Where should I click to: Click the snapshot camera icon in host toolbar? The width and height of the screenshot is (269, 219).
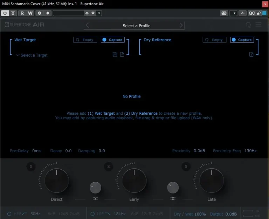click(x=224, y=13)
